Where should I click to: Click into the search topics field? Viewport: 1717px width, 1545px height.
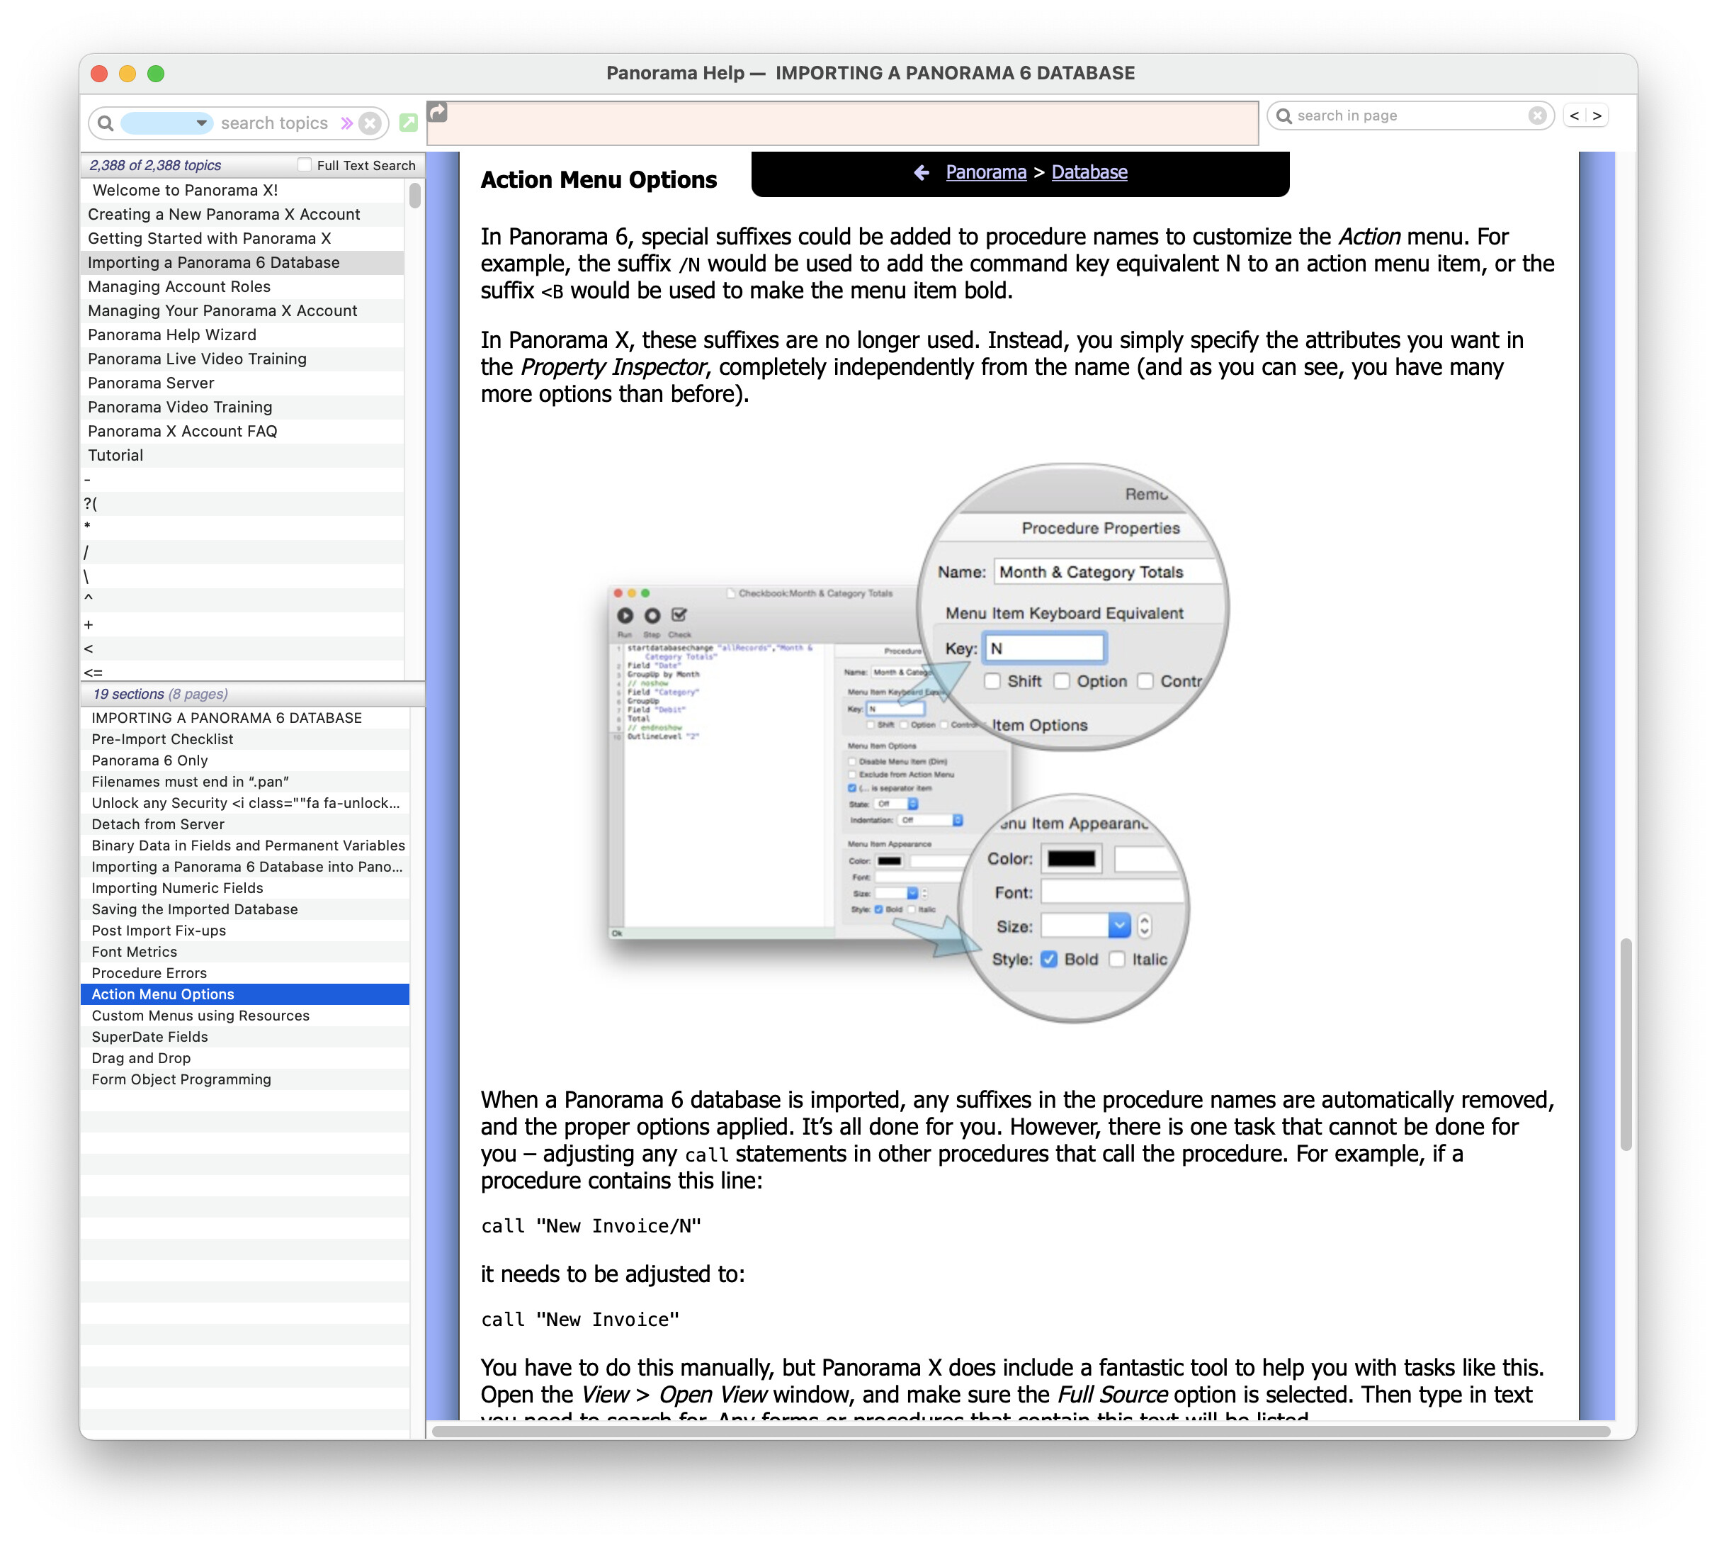click(275, 123)
